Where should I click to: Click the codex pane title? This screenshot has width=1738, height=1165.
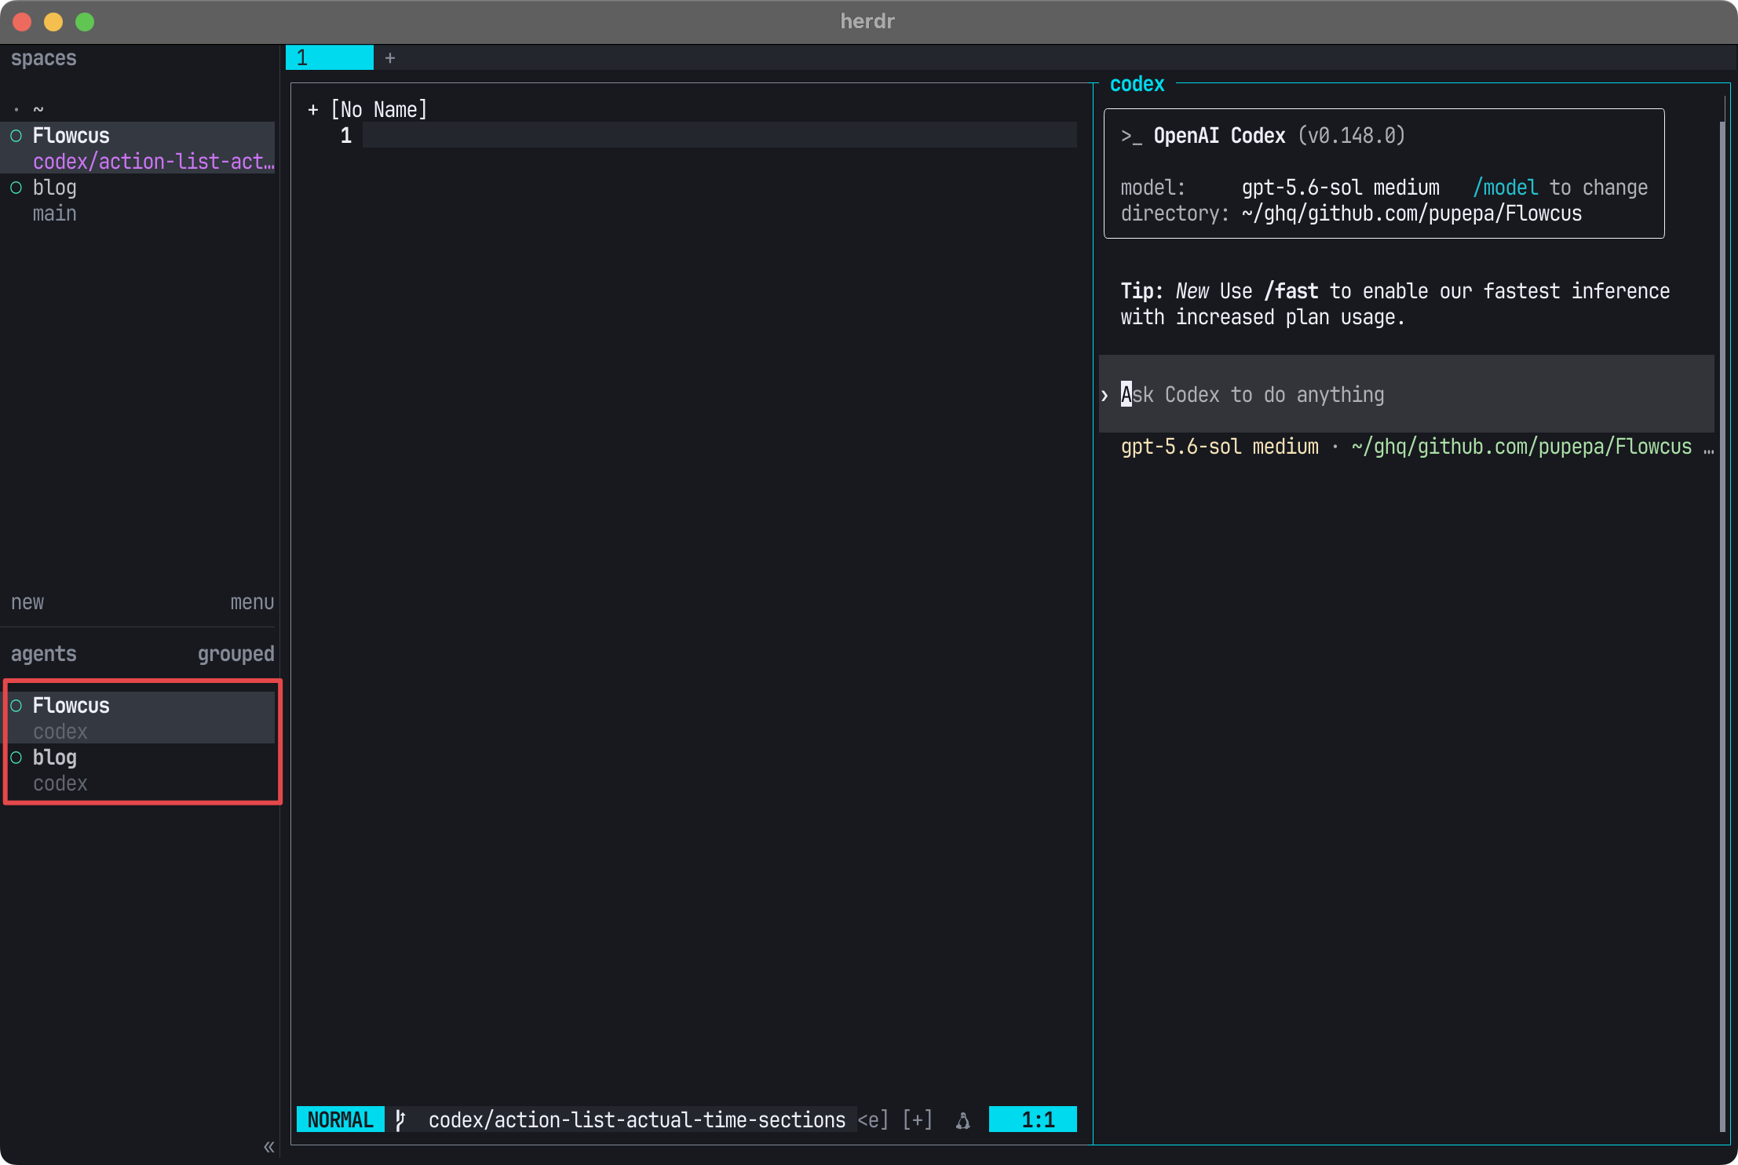coord(1137,84)
